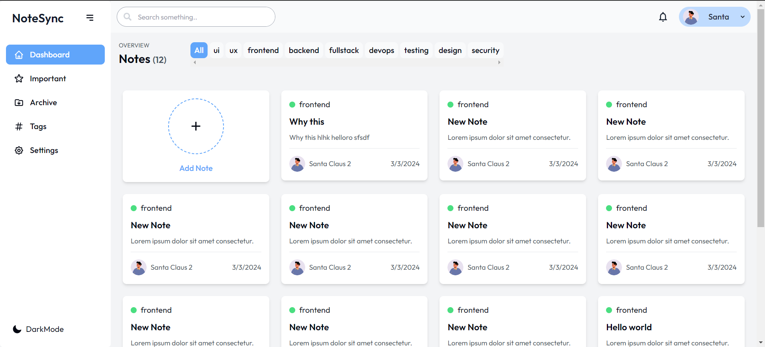Viewport: 765px width, 347px height.
Task: Open the Why this note card
Action: [x=354, y=122]
